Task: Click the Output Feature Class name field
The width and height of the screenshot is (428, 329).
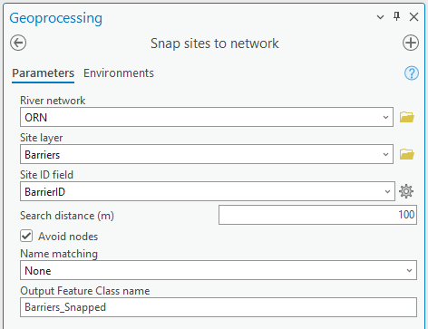Action: click(219, 307)
